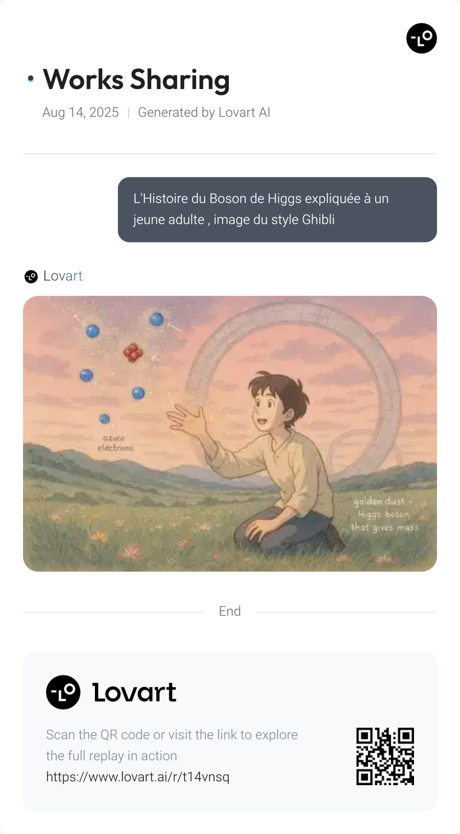Click the Works Sharing heading

(x=136, y=79)
